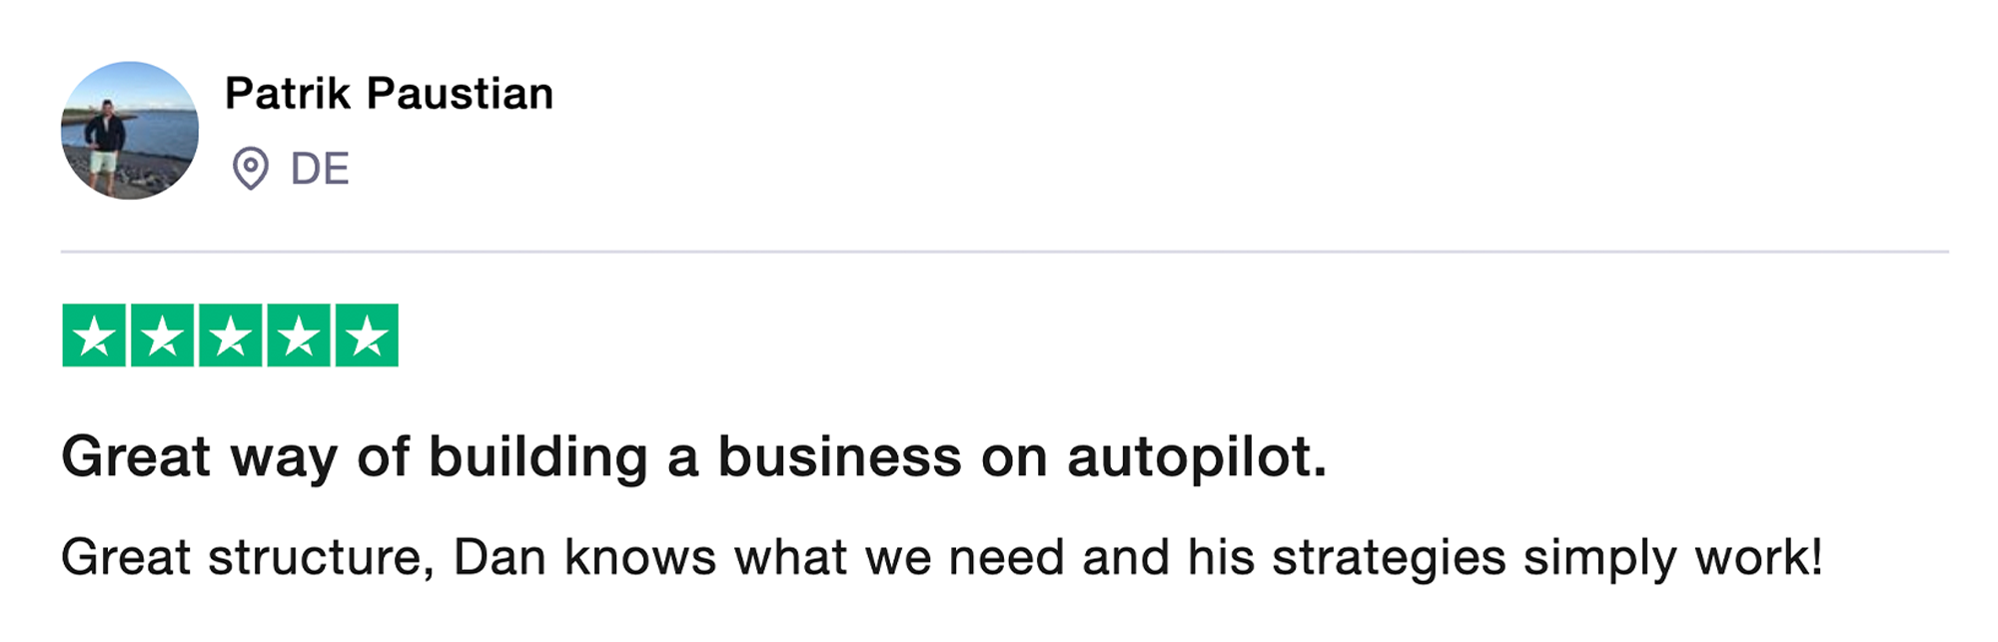Click the last green rating star

pos(367,335)
